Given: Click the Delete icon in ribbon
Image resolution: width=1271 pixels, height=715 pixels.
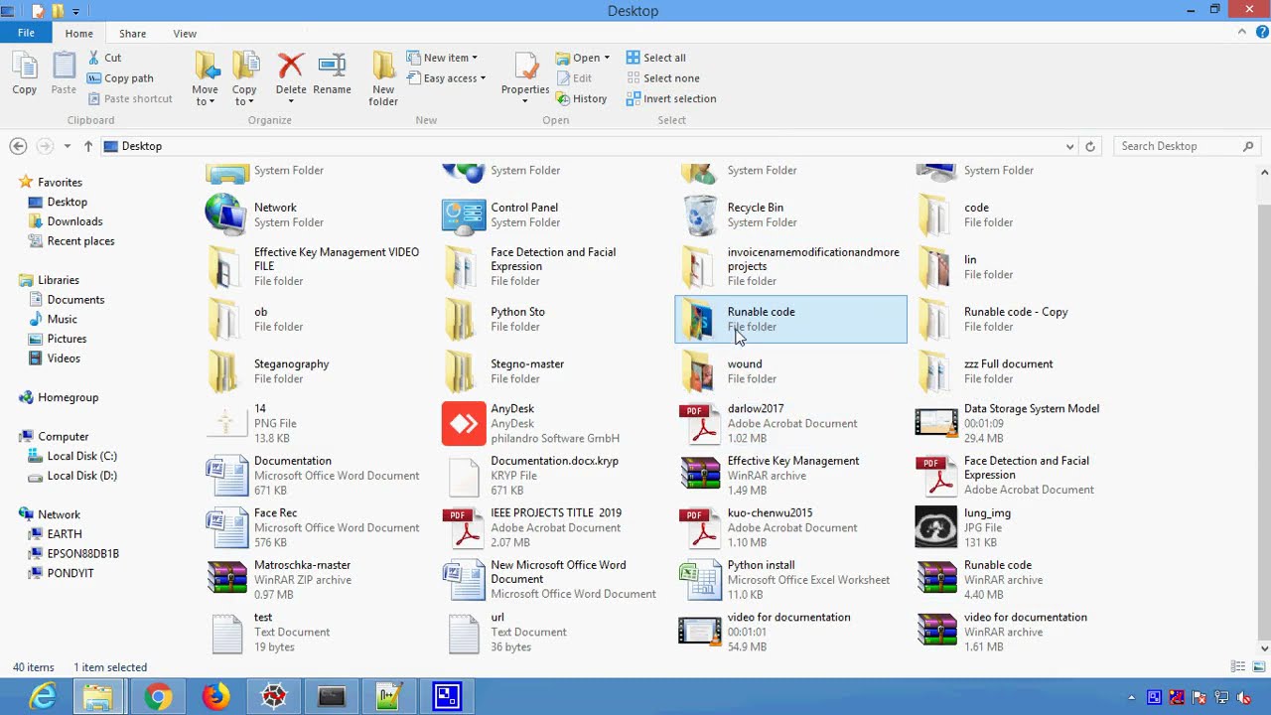Looking at the screenshot, I should (x=290, y=67).
